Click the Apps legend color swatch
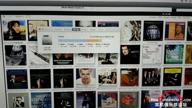 click(x=78, y=45)
